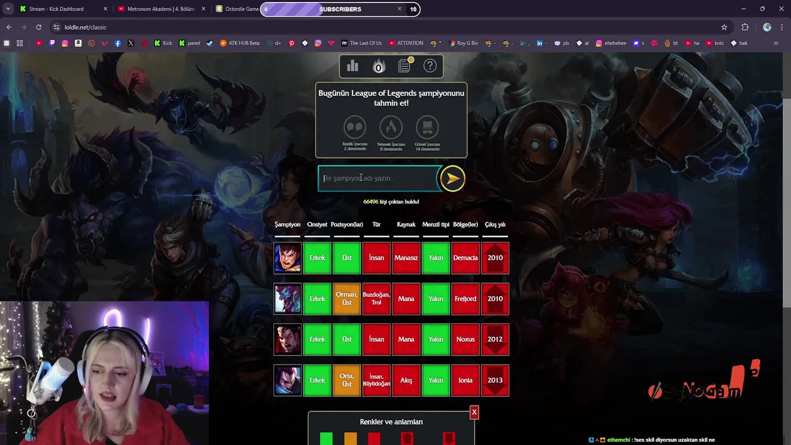Open the Twitch bookmark icon
Image resolution: width=791 pixels, height=445 pixels.
52,43
